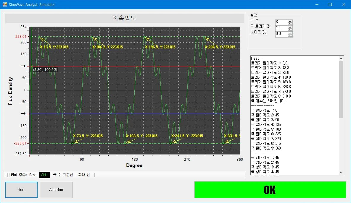This screenshot has height=203, width=351.
Task: Click the Result list scrollbar up arrow
Action: coord(341,58)
